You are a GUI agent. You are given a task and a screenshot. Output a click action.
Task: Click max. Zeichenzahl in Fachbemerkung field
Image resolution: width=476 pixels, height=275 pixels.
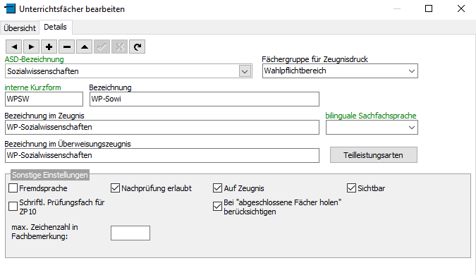130,233
